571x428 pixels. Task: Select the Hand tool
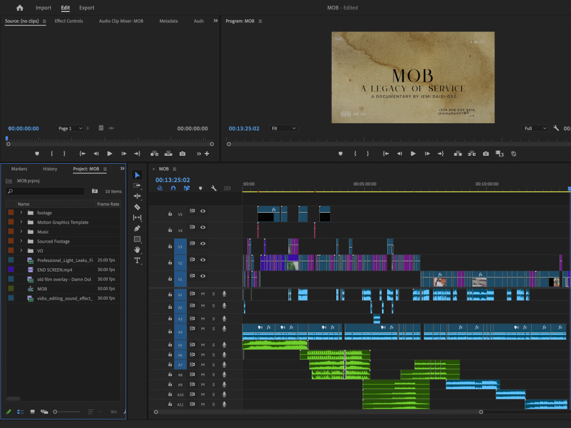pos(137,250)
